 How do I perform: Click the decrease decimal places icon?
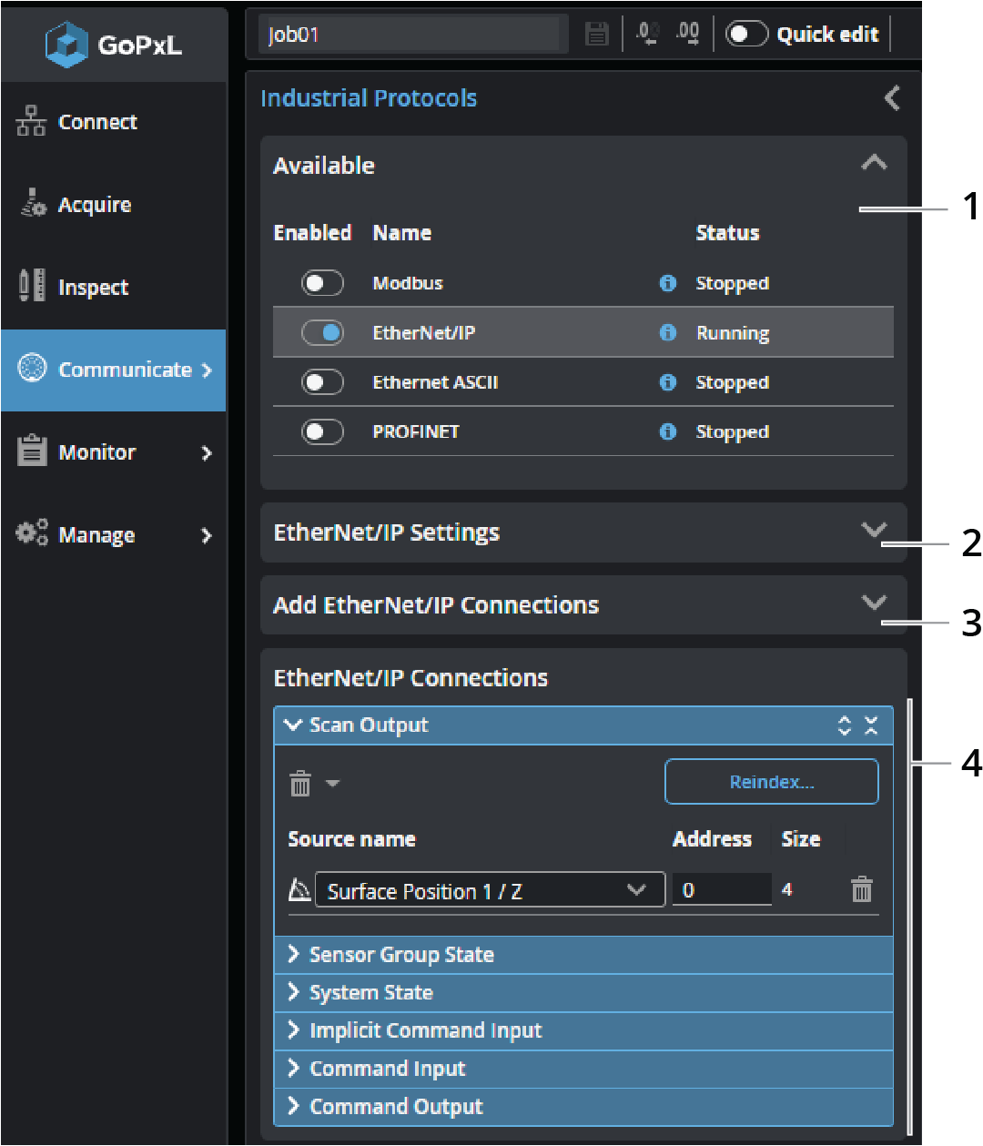pos(647,34)
